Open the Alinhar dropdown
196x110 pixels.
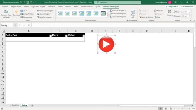[x=159, y=11]
